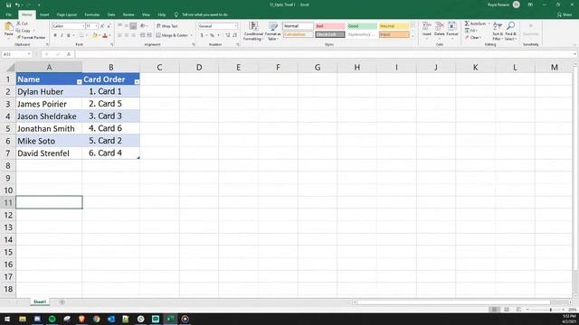
Task: Switch to the Page Layout tab
Action: point(66,14)
